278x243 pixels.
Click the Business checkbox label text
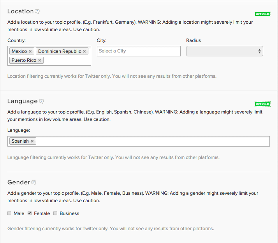click(69, 213)
